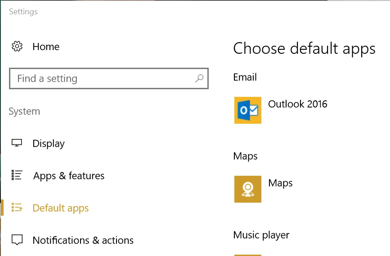390x256 pixels.
Task: Click the Settings window title
Action: 23,12
